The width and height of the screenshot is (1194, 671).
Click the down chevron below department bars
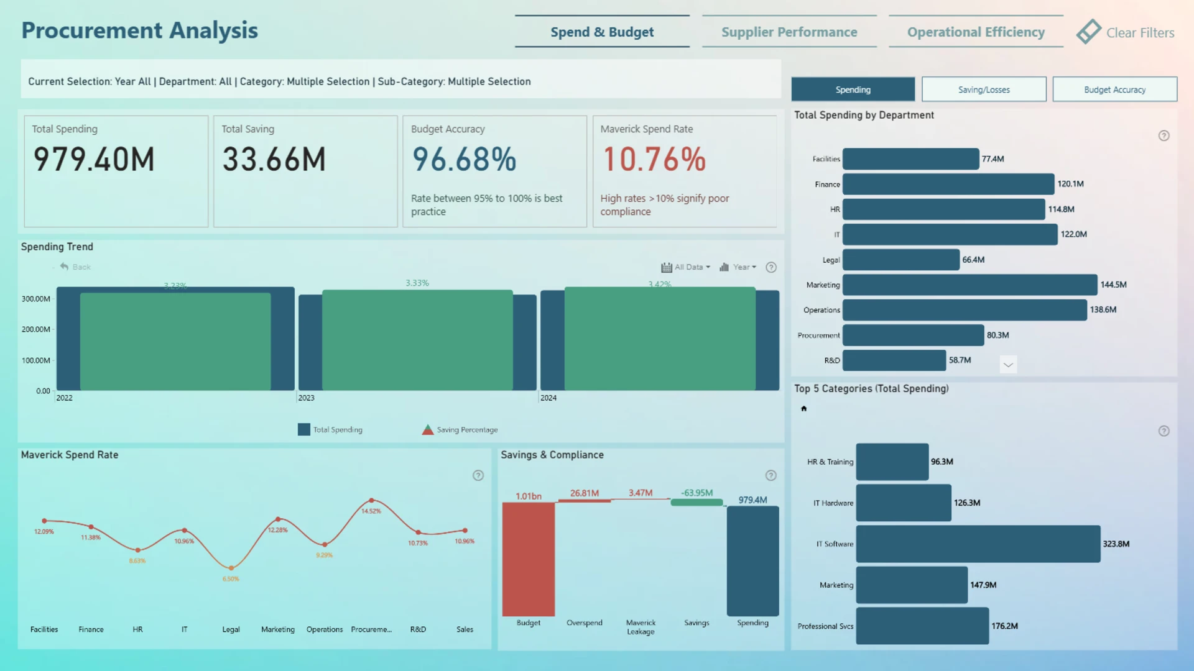click(1009, 365)
